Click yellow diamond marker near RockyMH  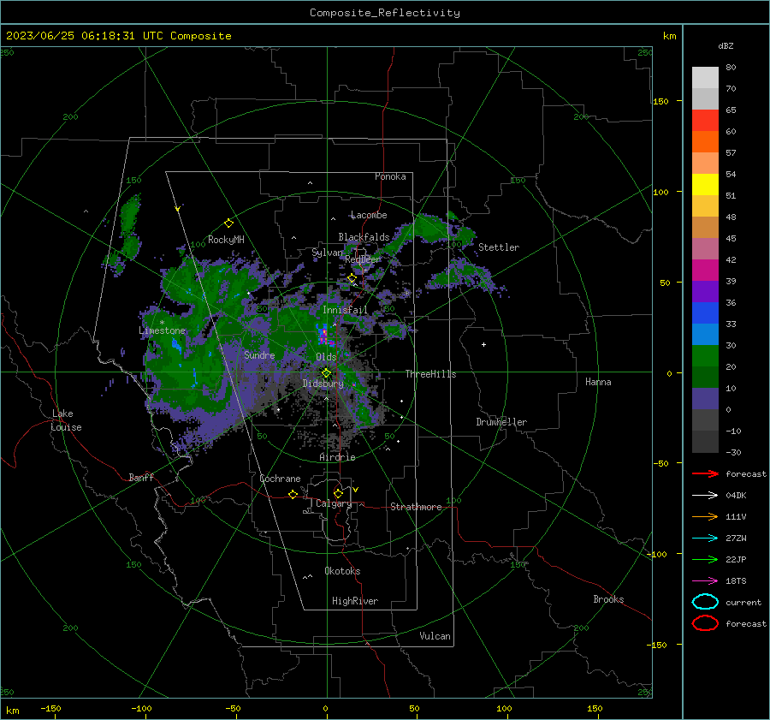pos(228,223)
